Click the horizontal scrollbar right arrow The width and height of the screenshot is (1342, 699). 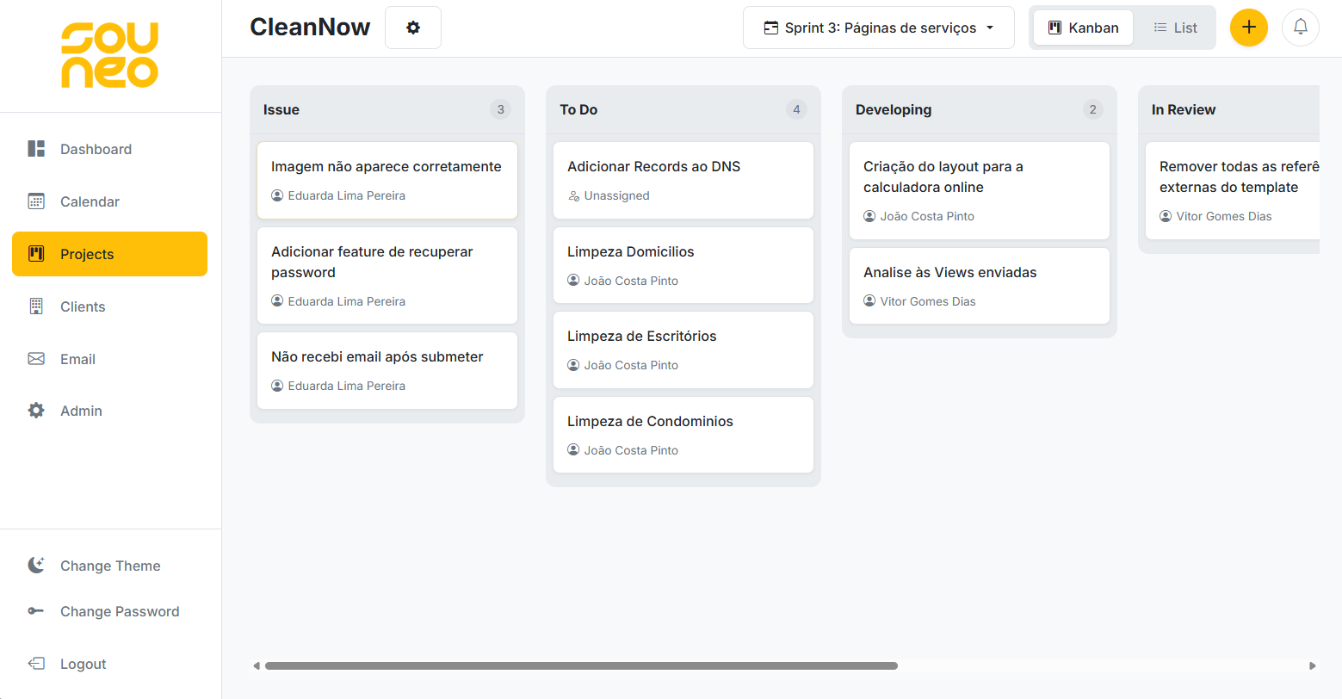1312,665
